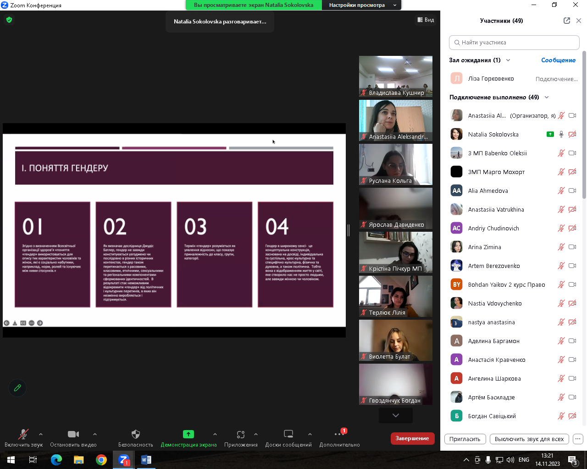Click the participants list scrollbar
Viewport: 587px width, 469px height.
coord(584,126)
